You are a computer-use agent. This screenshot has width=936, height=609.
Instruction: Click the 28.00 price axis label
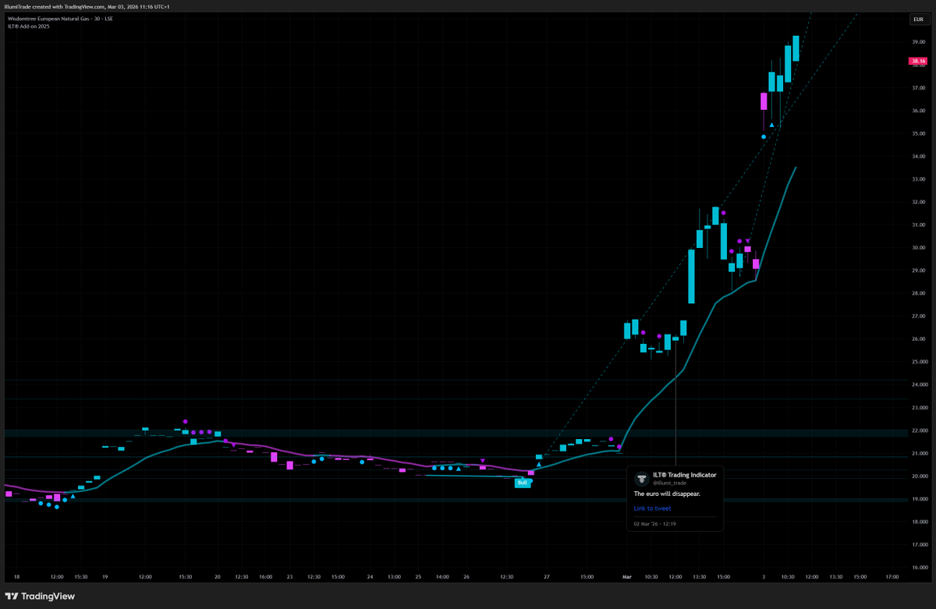917,293
